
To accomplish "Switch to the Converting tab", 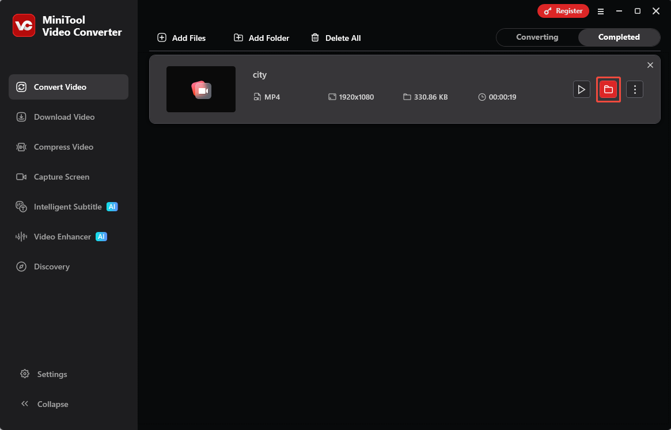I will [537, 37].
